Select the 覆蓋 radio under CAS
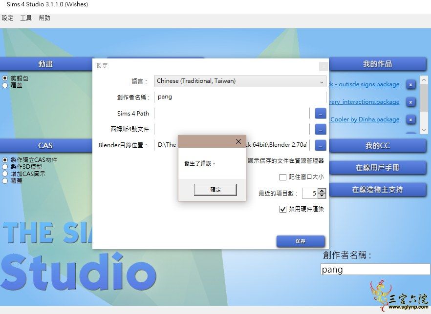431x314 pixels. pos(5,181)
